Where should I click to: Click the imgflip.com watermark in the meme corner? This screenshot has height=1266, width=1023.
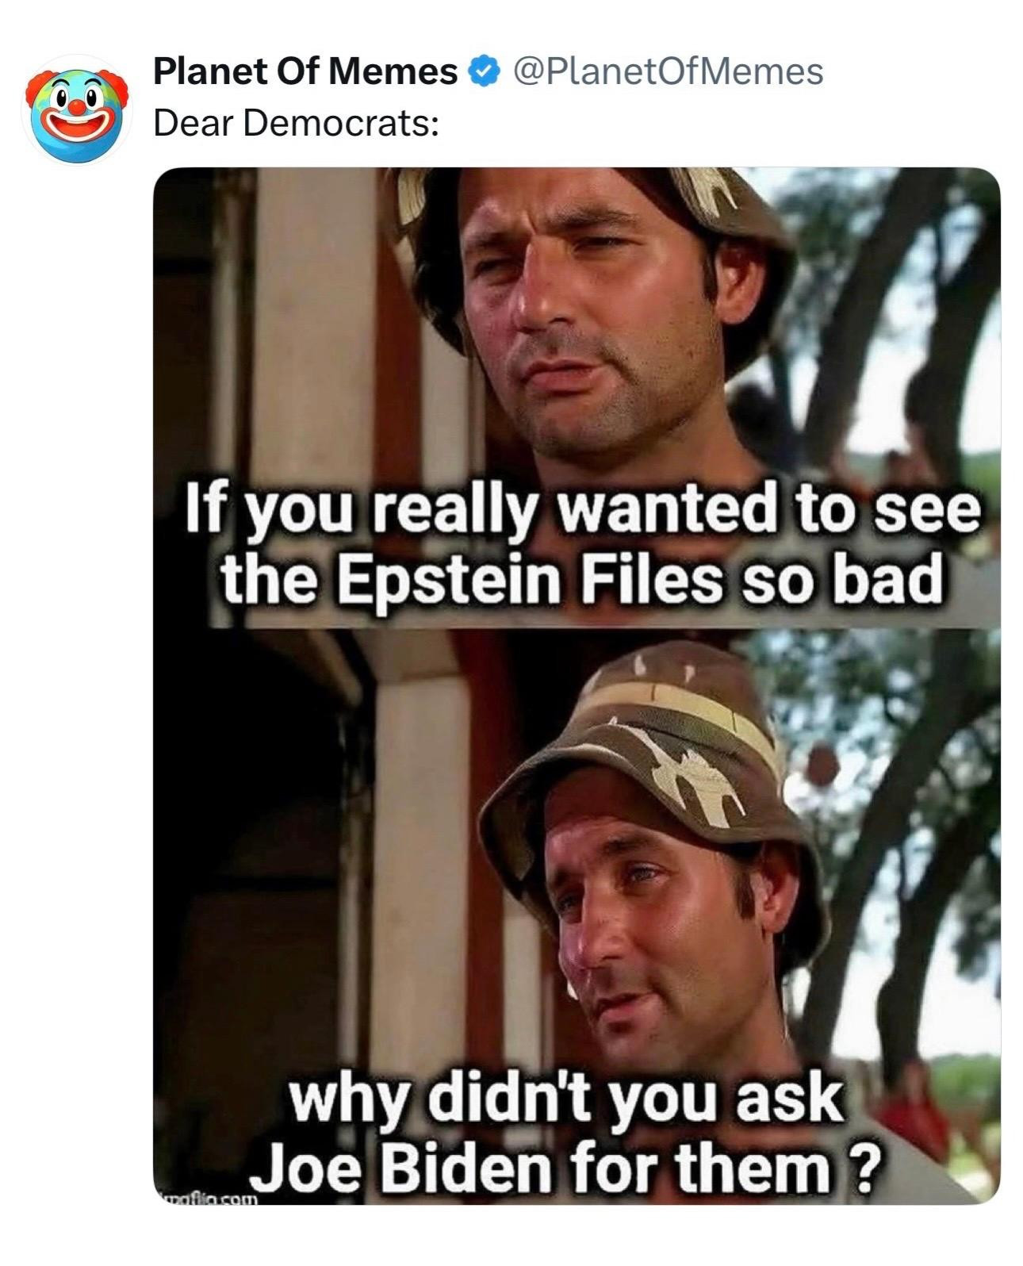tap(209, 1196)
